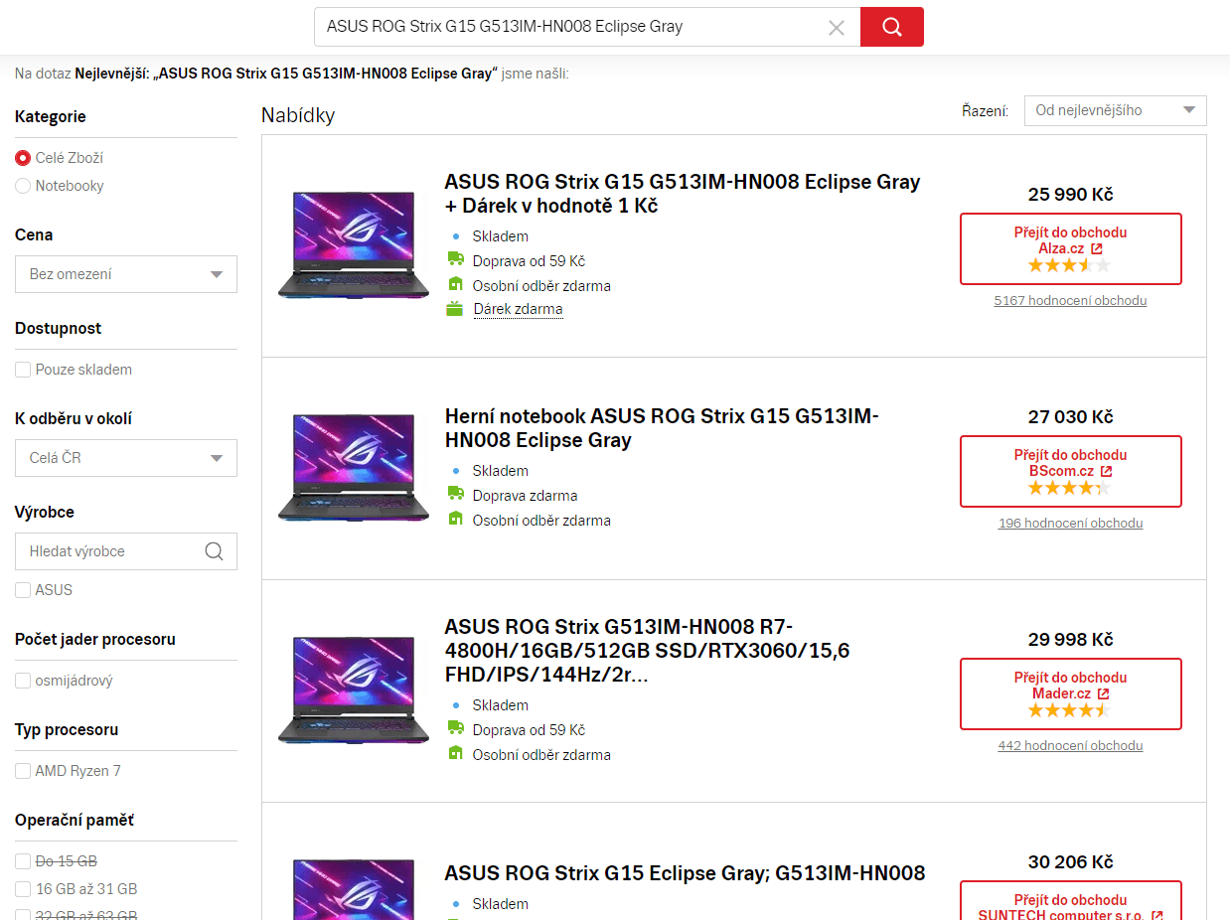Select the Celé Zboží category radio button

23,158
